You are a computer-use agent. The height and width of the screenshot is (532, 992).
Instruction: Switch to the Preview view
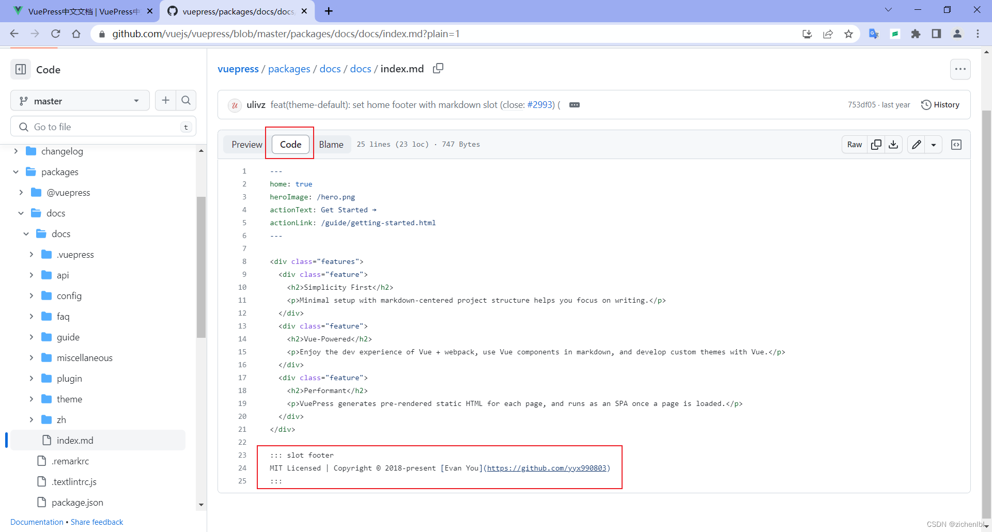point(247,145)
